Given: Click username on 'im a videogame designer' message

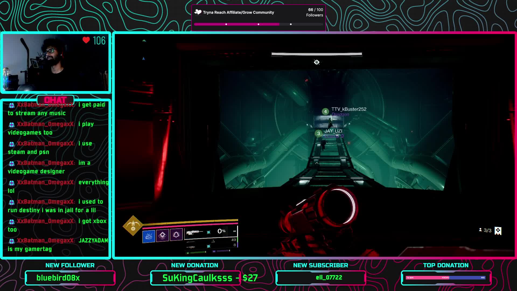Looking at the screenshot, I should 46,163.
